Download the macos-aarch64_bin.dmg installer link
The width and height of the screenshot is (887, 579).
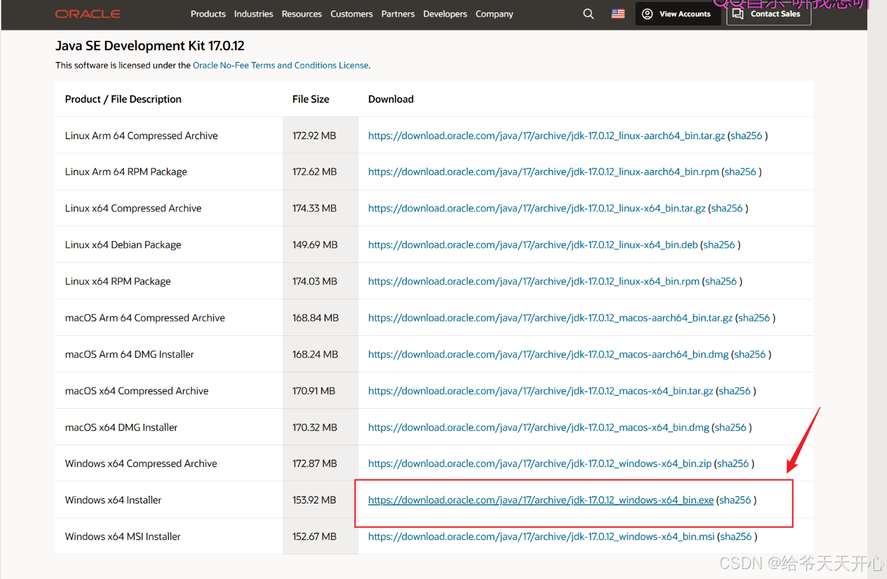point(548,354)
